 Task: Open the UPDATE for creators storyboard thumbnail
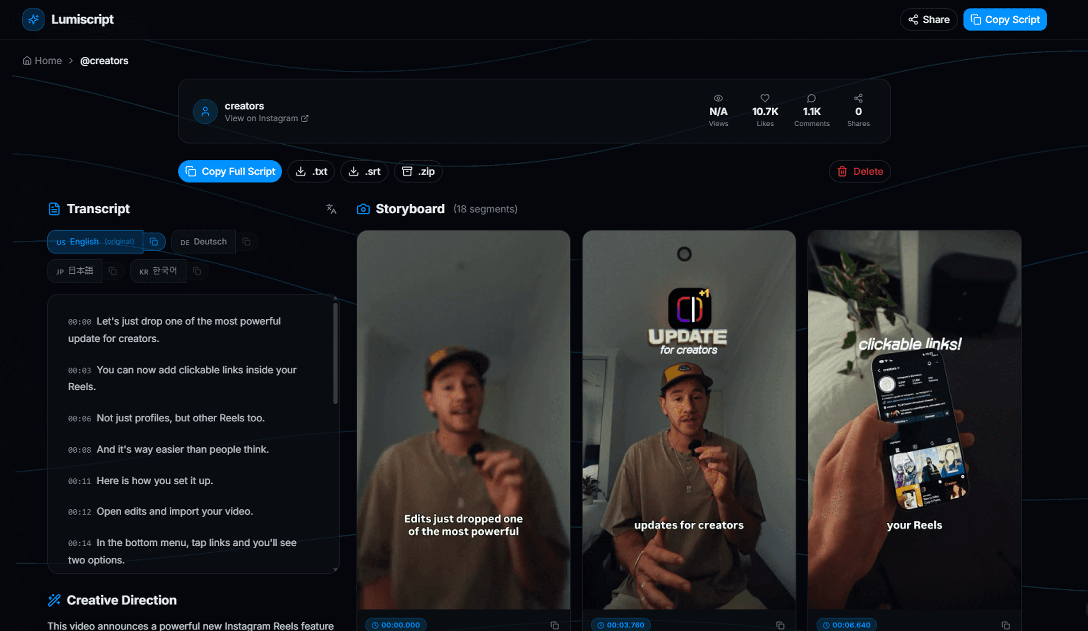689,419
